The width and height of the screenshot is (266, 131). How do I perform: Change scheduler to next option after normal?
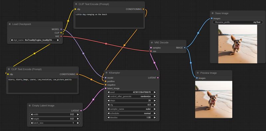(155, 113)
